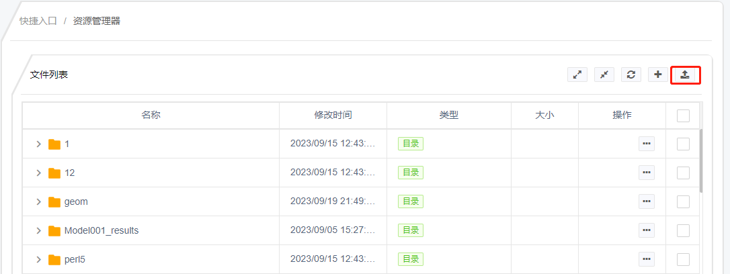Click the 快捷入口 breadcrumb link
This screenshot has width=730, height=274.
coord(38,21)
